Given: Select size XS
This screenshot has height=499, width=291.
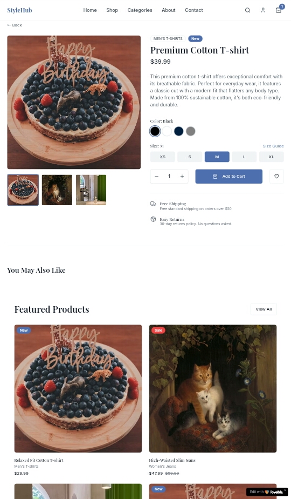Looking at the screenshot, I should [163, 157].
